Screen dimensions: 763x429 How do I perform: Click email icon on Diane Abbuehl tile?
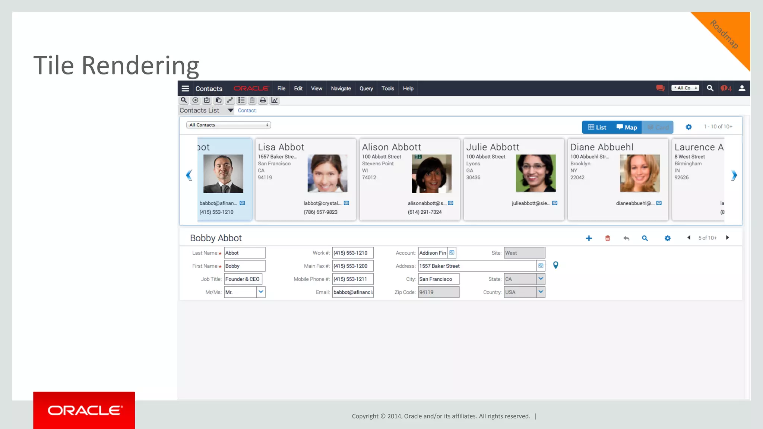(659, 203)
